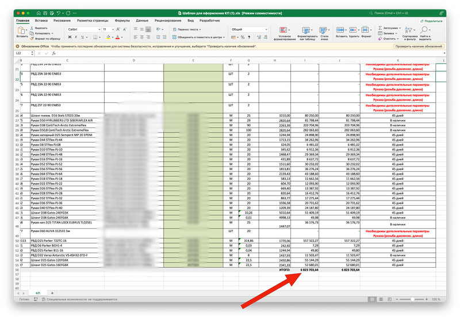The height and width of the screenshot is (320, 460).
Task: Open text orientation options
Action: pos(160,29)
